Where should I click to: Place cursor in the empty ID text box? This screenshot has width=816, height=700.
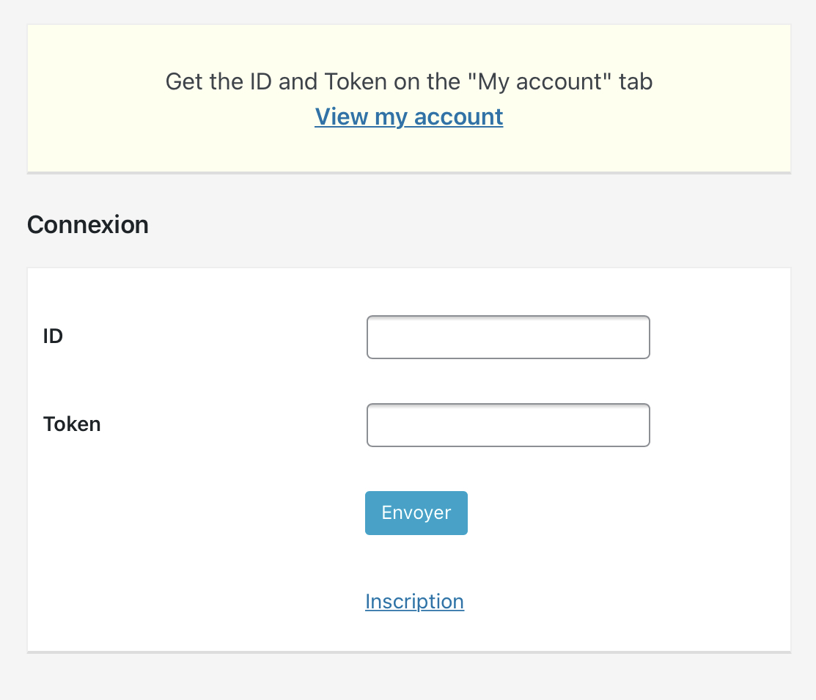[x=508, y=336]
